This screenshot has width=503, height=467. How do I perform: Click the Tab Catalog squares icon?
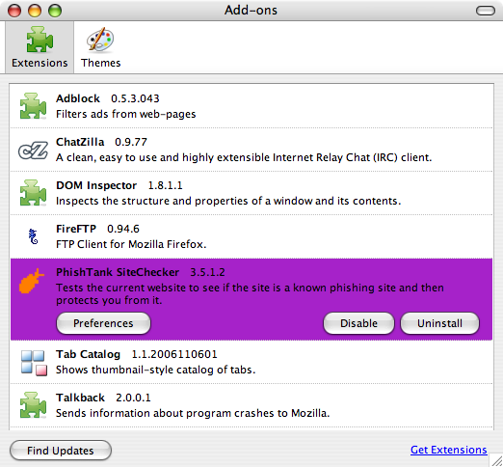click(x=34, y=363)
